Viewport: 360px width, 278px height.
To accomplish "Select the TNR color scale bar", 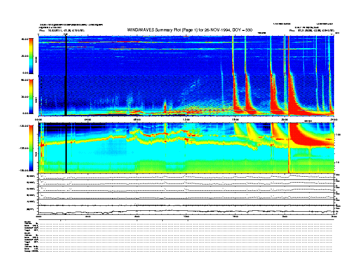I will coord(31,148).
